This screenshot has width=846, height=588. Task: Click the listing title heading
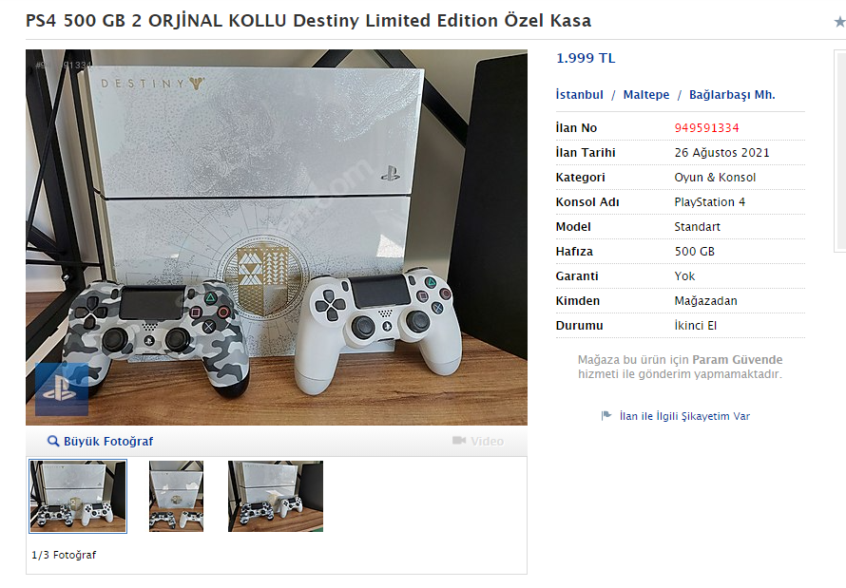pyautogui.click(x=308, y=21)
